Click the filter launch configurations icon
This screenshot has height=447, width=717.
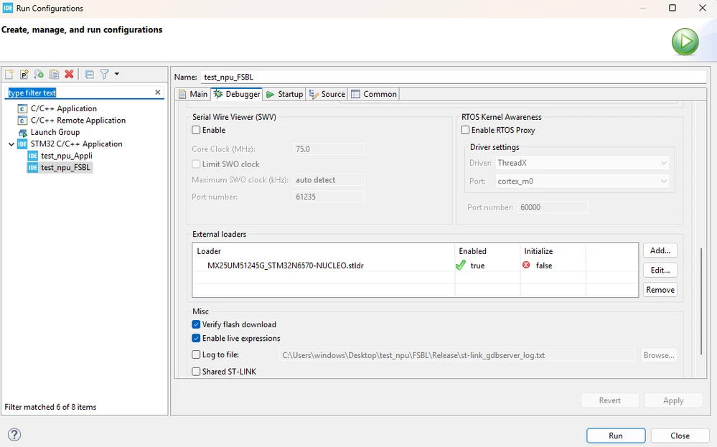[x=105, y=74]
